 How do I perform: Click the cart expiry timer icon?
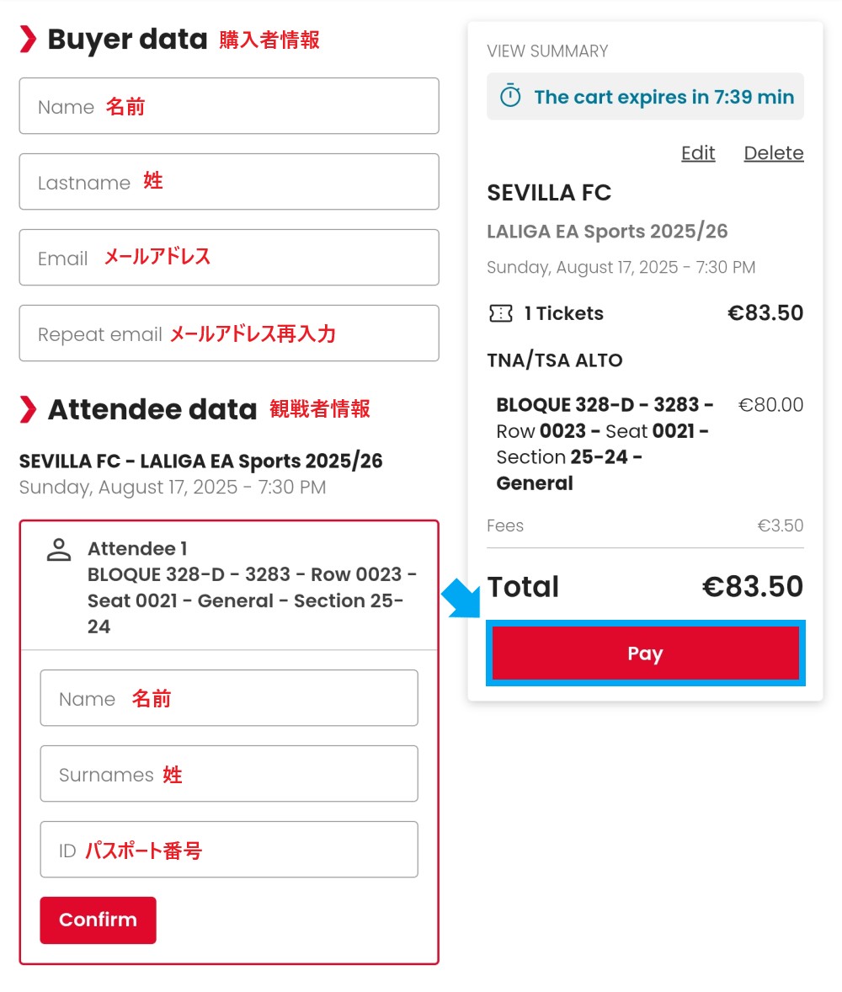510,96
